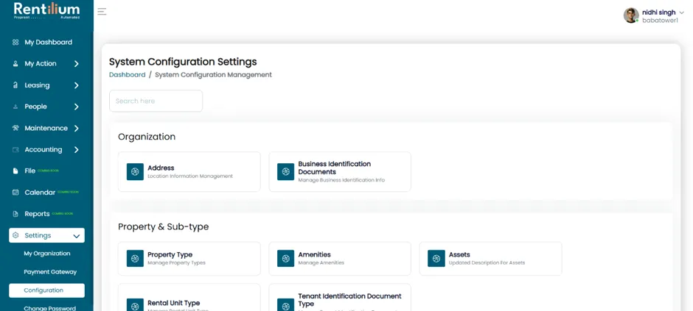
Task: Click the Property Type card icon
Action: coord(135,259)
